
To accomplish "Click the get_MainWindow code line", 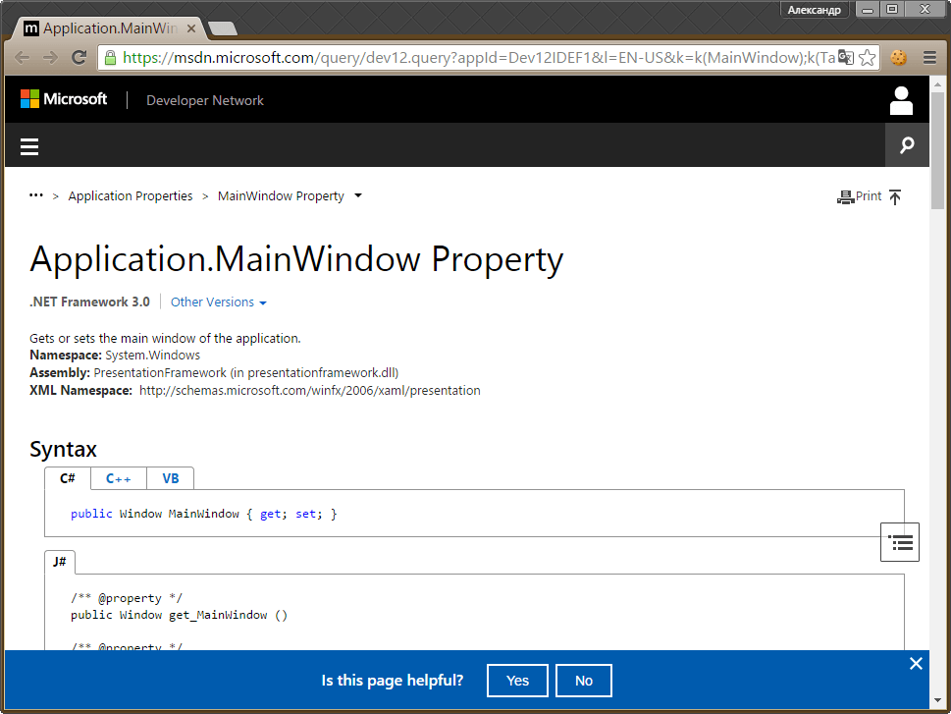I will (179, 615).
